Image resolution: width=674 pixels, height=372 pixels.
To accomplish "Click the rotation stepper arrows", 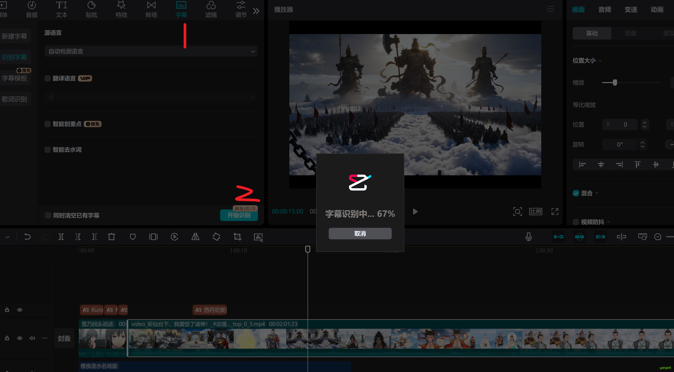I will pos(642,144).
